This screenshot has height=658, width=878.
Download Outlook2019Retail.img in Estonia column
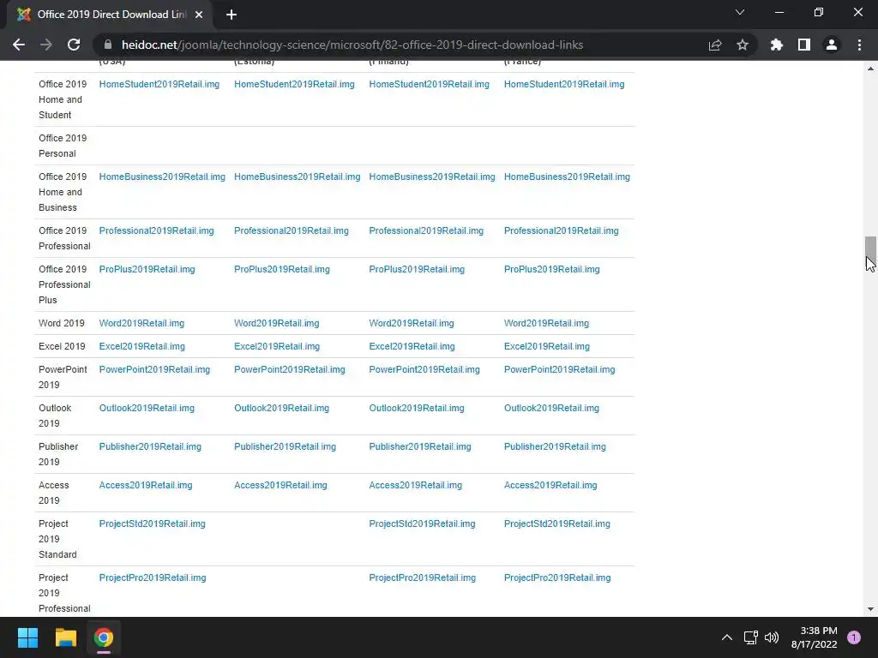[281, 408]
